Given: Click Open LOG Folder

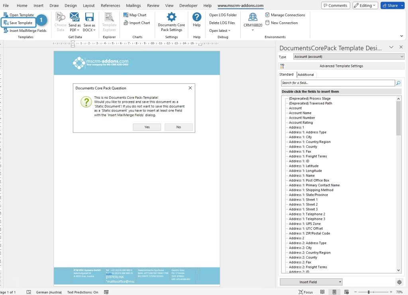Looking at the screenshot, I should (x=223, y=15).
